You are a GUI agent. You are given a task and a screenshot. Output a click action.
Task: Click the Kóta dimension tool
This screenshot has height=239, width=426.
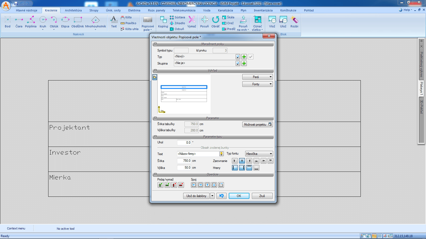click(126, 17)
